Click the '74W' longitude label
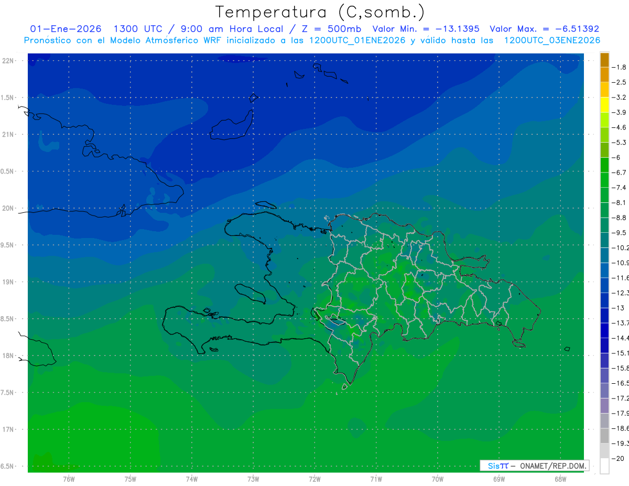 [x=192, y=479]
